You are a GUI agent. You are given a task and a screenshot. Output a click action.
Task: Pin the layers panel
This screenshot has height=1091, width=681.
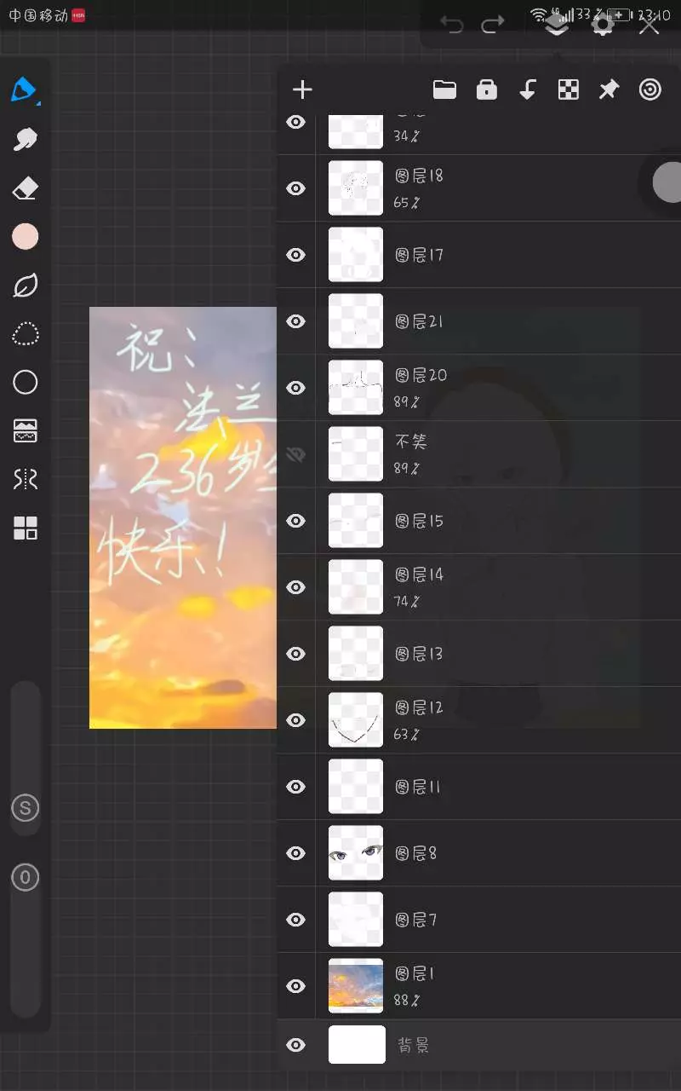pyautogui.click(x=609, y=90)
